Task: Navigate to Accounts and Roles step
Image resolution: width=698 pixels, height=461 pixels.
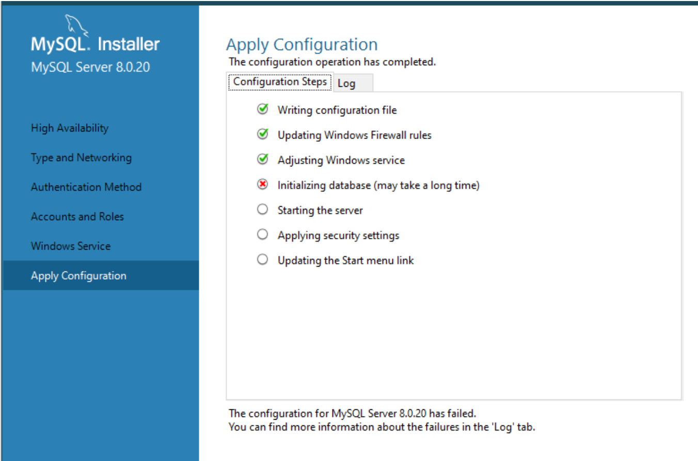Action: click(x=77, y=217)
